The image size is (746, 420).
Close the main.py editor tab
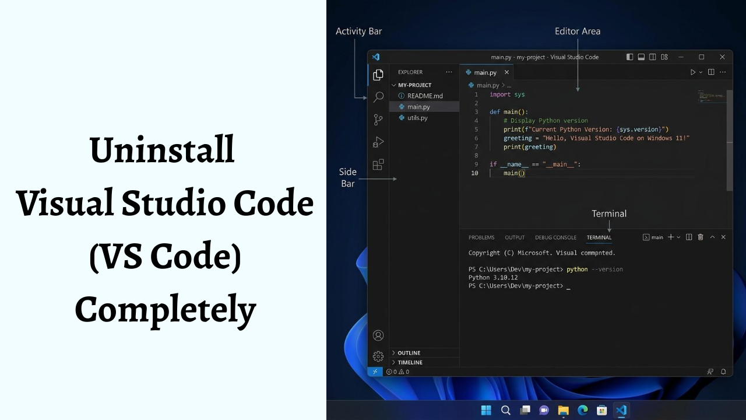tap(506, 72)
